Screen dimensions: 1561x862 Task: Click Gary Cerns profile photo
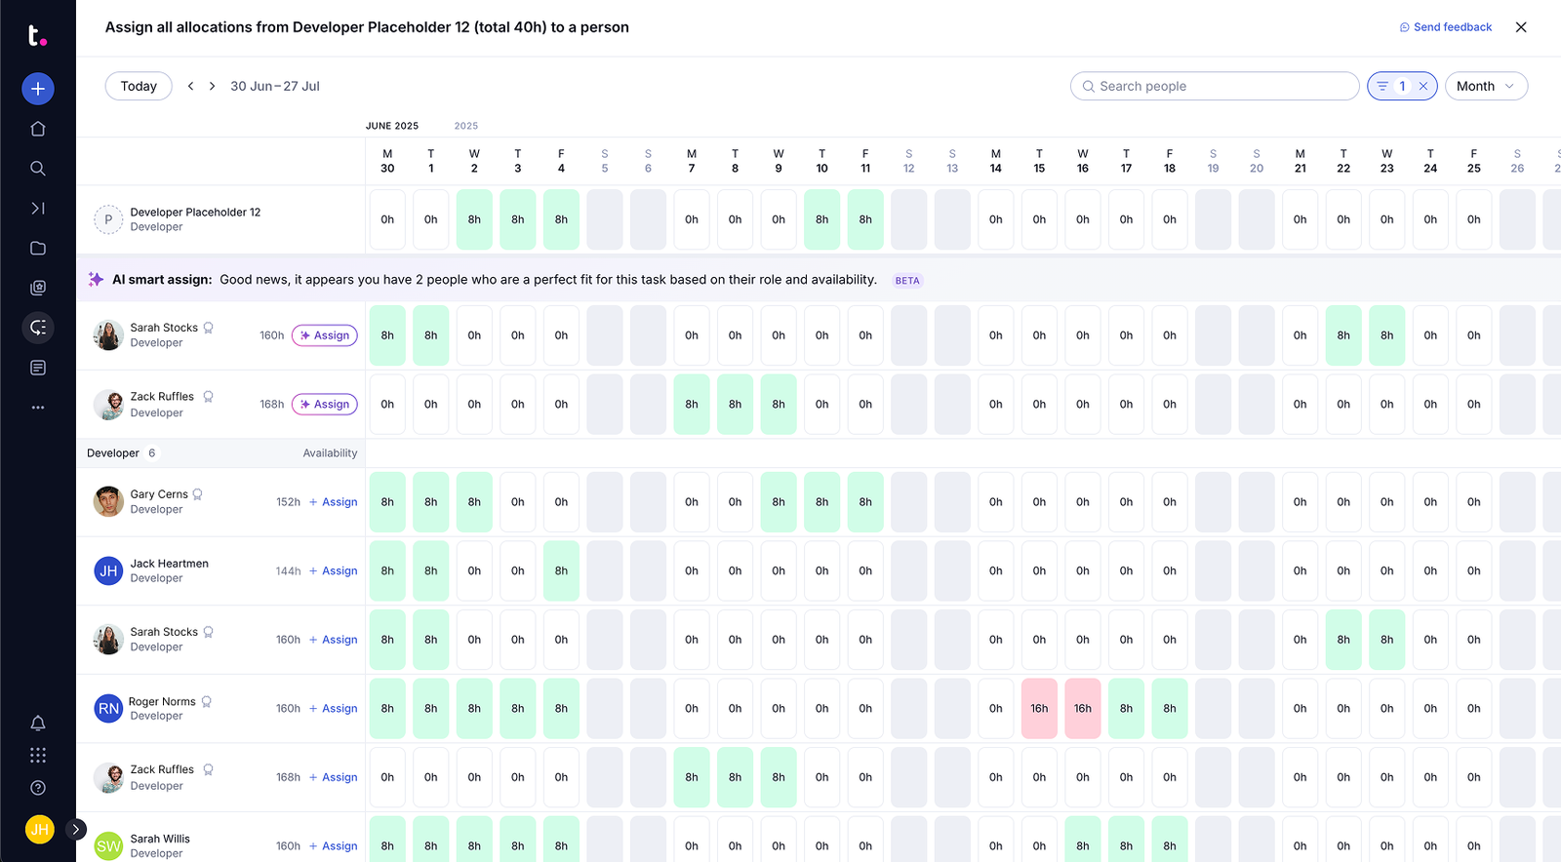[108, 502]
